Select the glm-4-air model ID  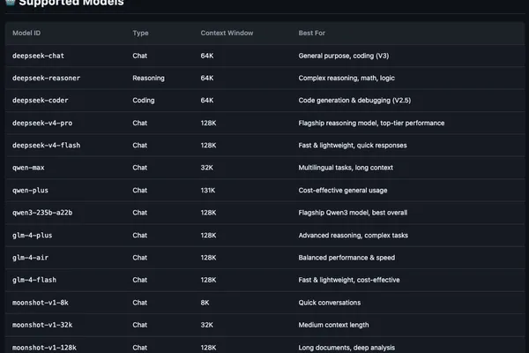pos(30,258)
